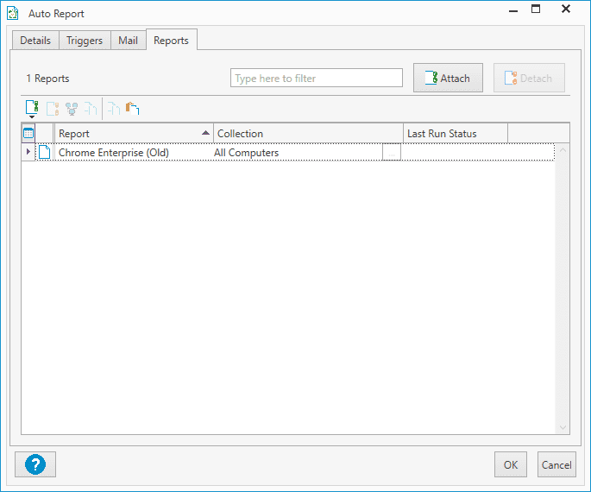
Task: Confirm with the OK button
Action: 511,464
